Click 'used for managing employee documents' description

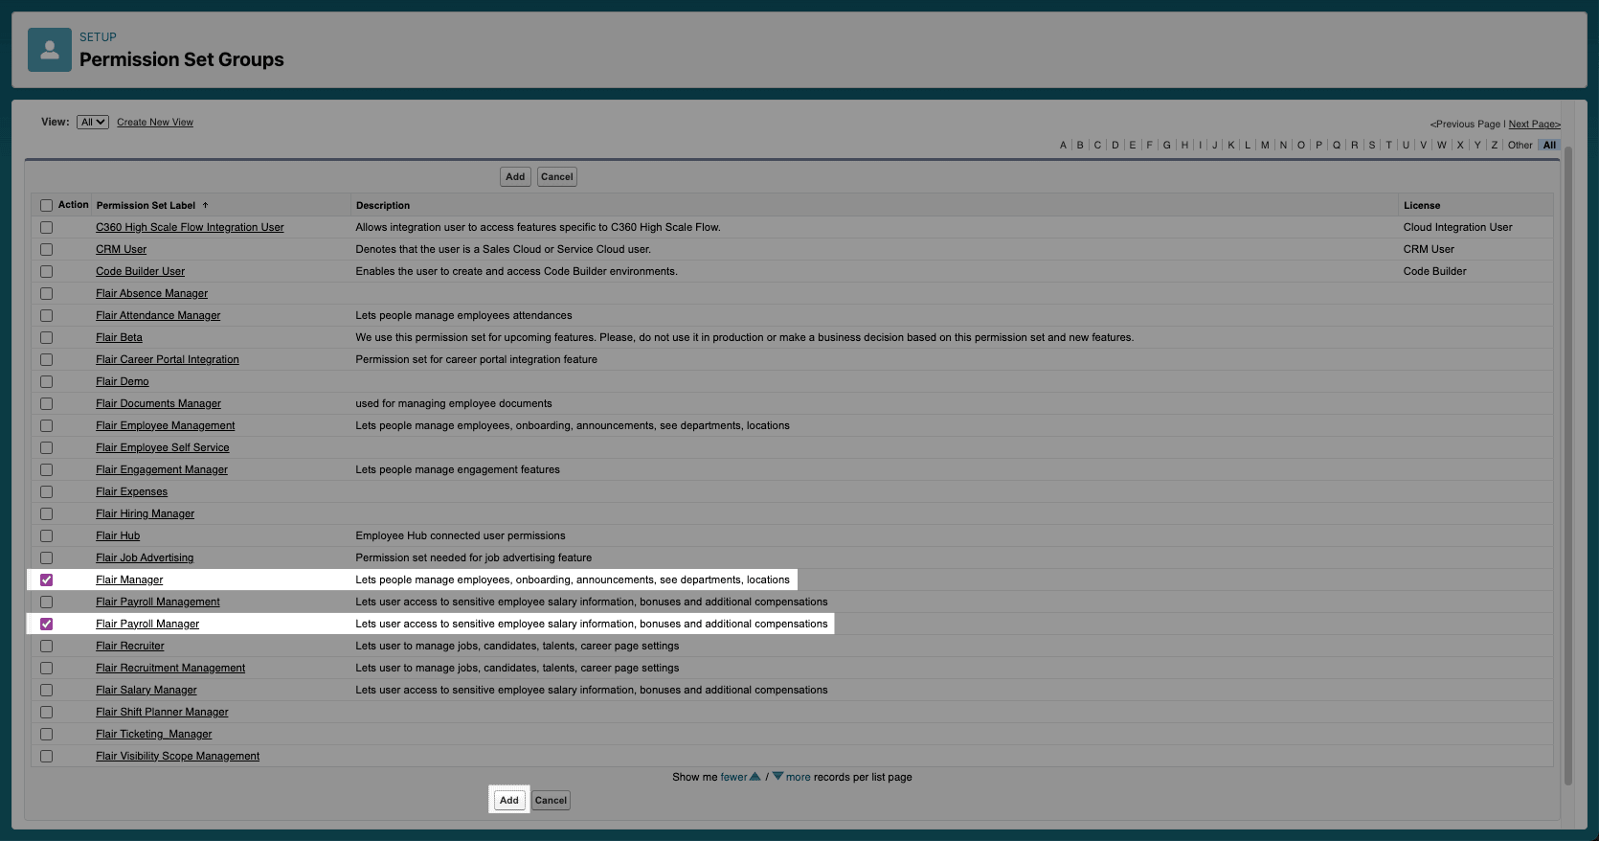pos(454,403)
